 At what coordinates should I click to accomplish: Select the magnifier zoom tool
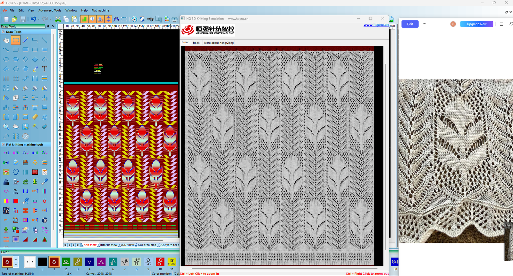[6, 127]
